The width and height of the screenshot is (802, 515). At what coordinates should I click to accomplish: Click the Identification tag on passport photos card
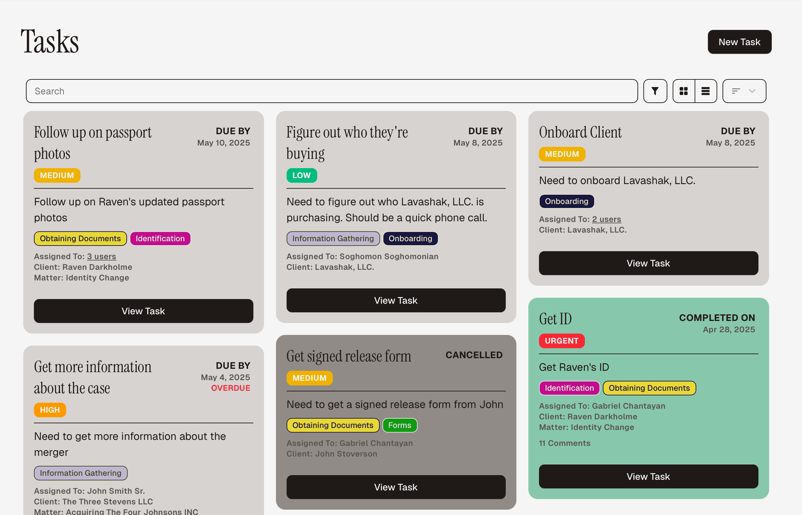[x=160, y=239]
